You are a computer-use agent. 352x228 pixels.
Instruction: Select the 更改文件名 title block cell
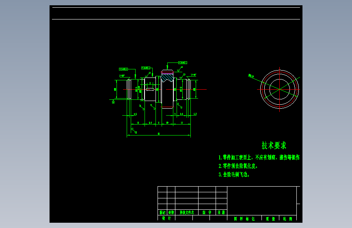[187, 212]
